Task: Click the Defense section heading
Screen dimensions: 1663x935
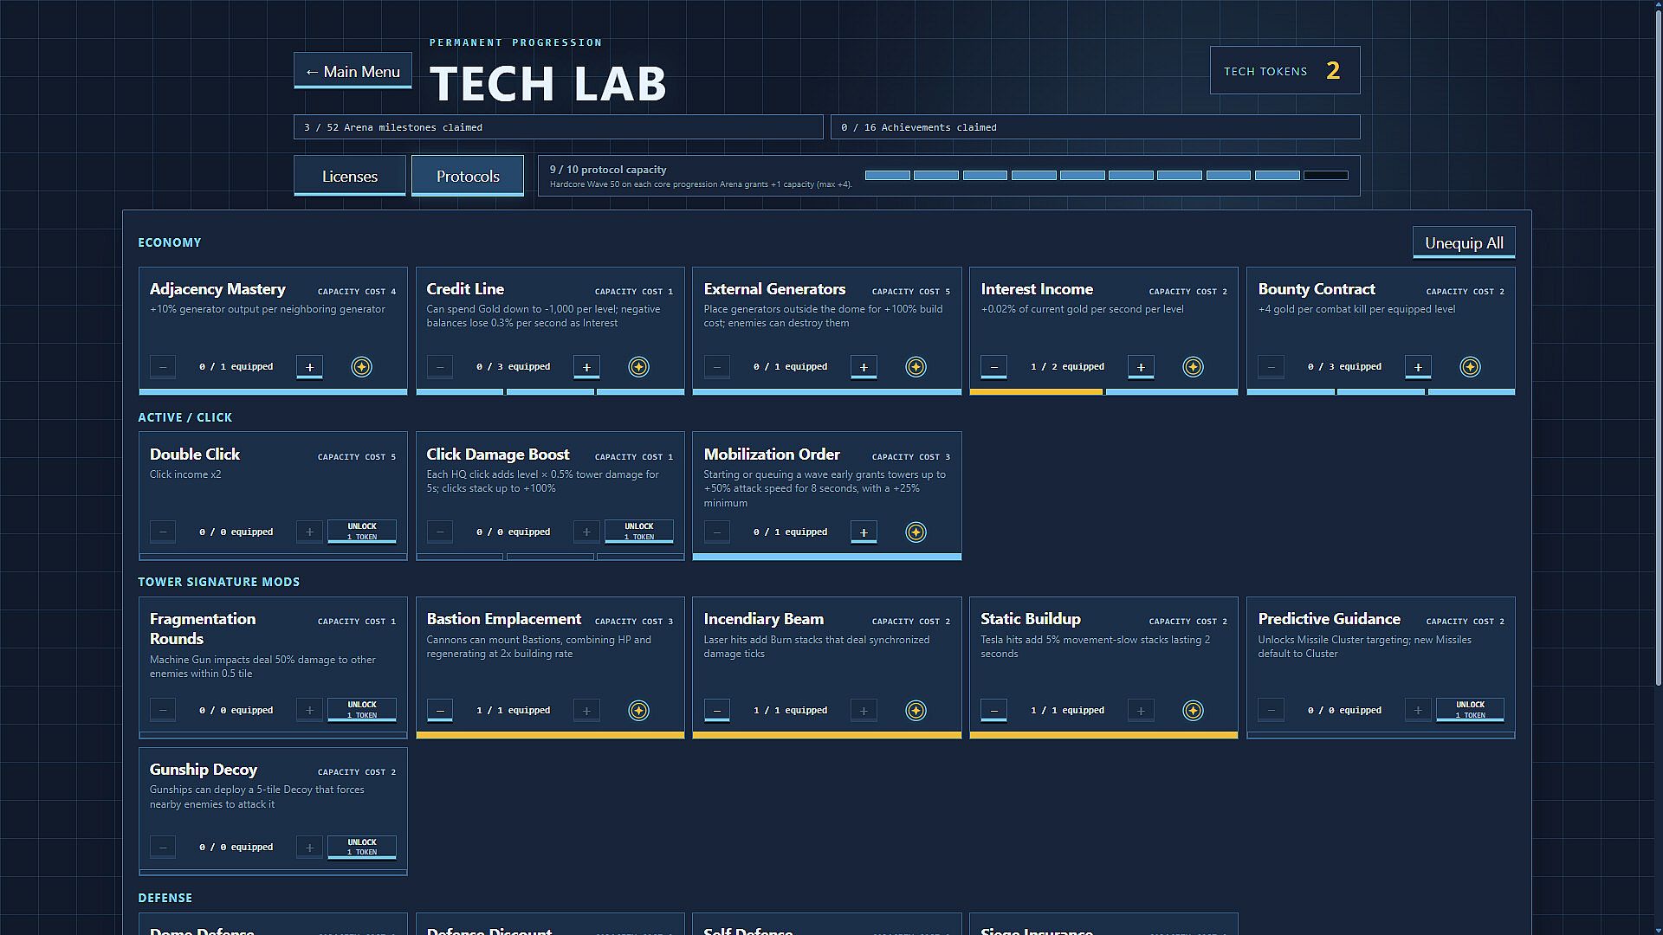Action: (165, 899)
